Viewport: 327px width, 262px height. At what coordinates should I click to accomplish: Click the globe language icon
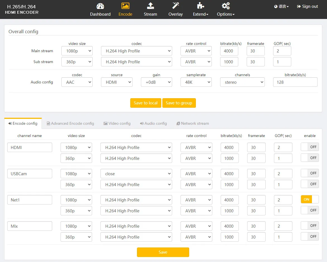(276, 6)
